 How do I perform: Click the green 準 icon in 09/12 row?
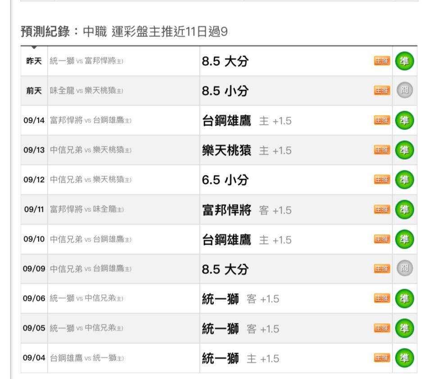(x=404, y=180)
